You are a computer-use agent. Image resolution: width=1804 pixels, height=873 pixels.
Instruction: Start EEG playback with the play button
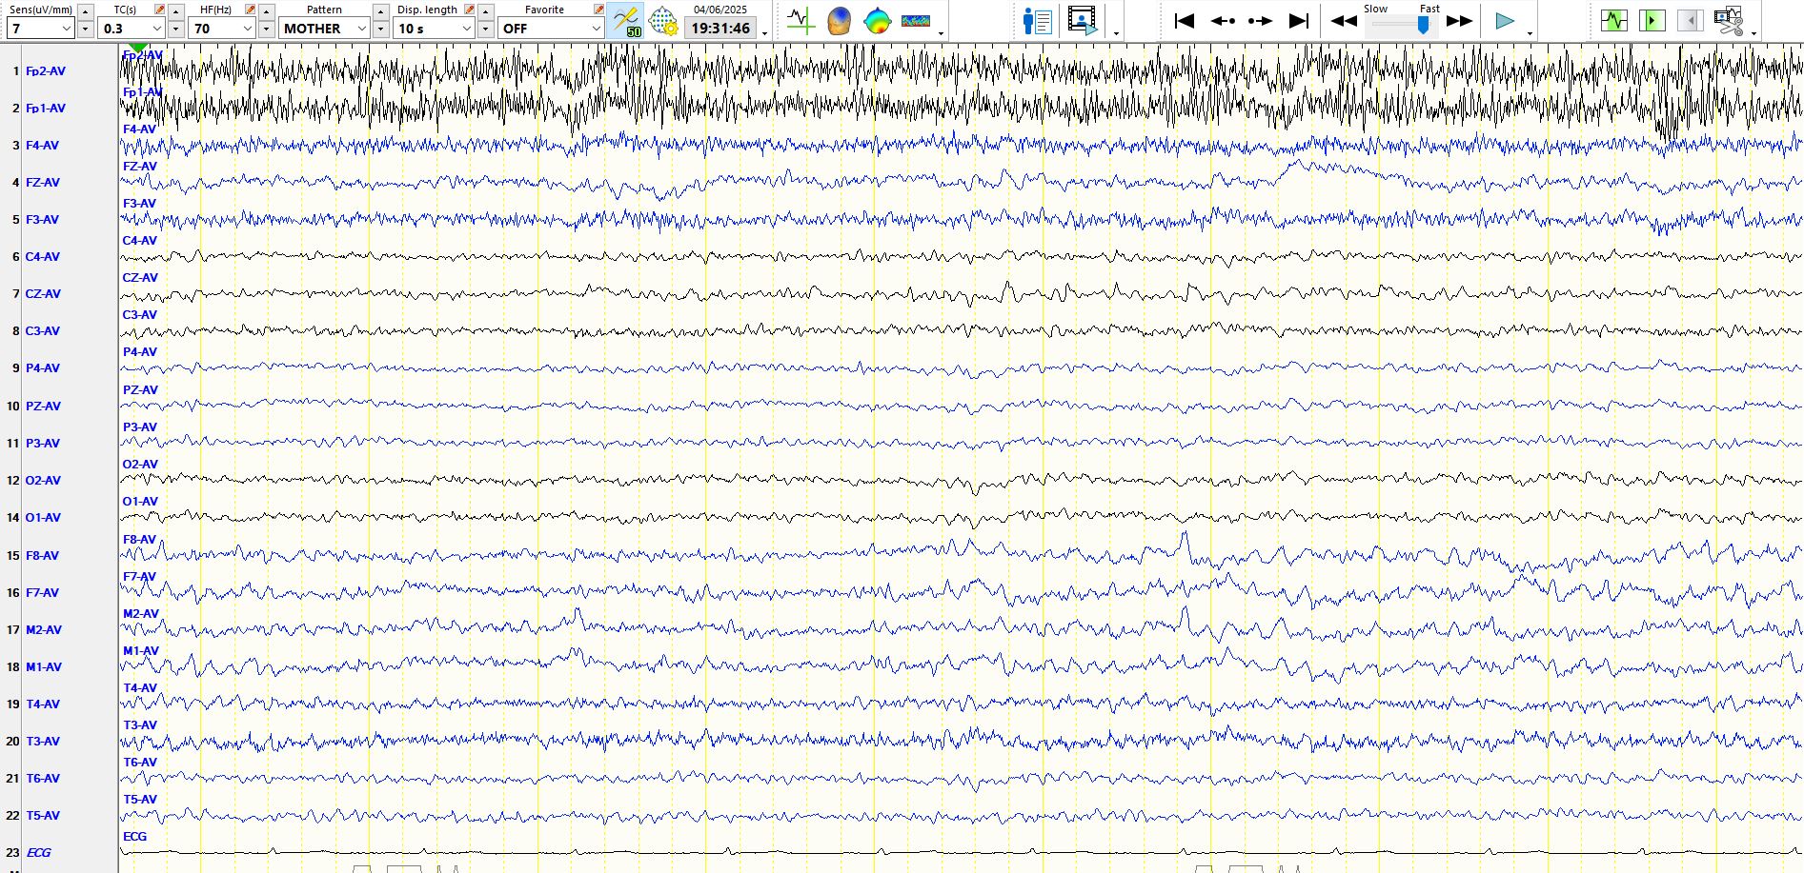pyautogui.click(x=1505, y=21)
